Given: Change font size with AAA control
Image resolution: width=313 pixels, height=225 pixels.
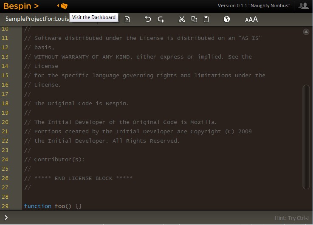Looking at the screenshot, I should (x=251, y=19).
